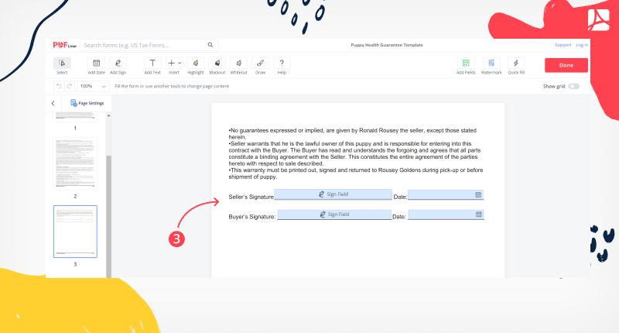This screenshot has width=619, height=333.
Task: Select the Add Date tool
Action: click(97, 65)
